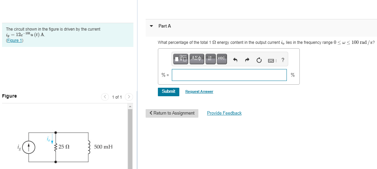Screen dimensions: 377x169
Task: Insert a vector with vec button
Action: [222, 59]
